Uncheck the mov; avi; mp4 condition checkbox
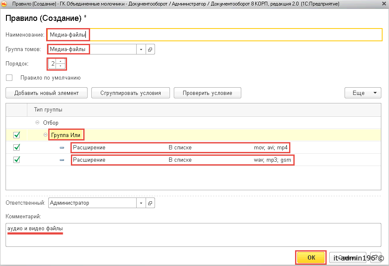389x266 pixels. tap(17, 148)
